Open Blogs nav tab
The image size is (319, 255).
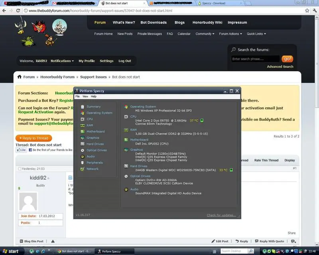click(179, 22)
